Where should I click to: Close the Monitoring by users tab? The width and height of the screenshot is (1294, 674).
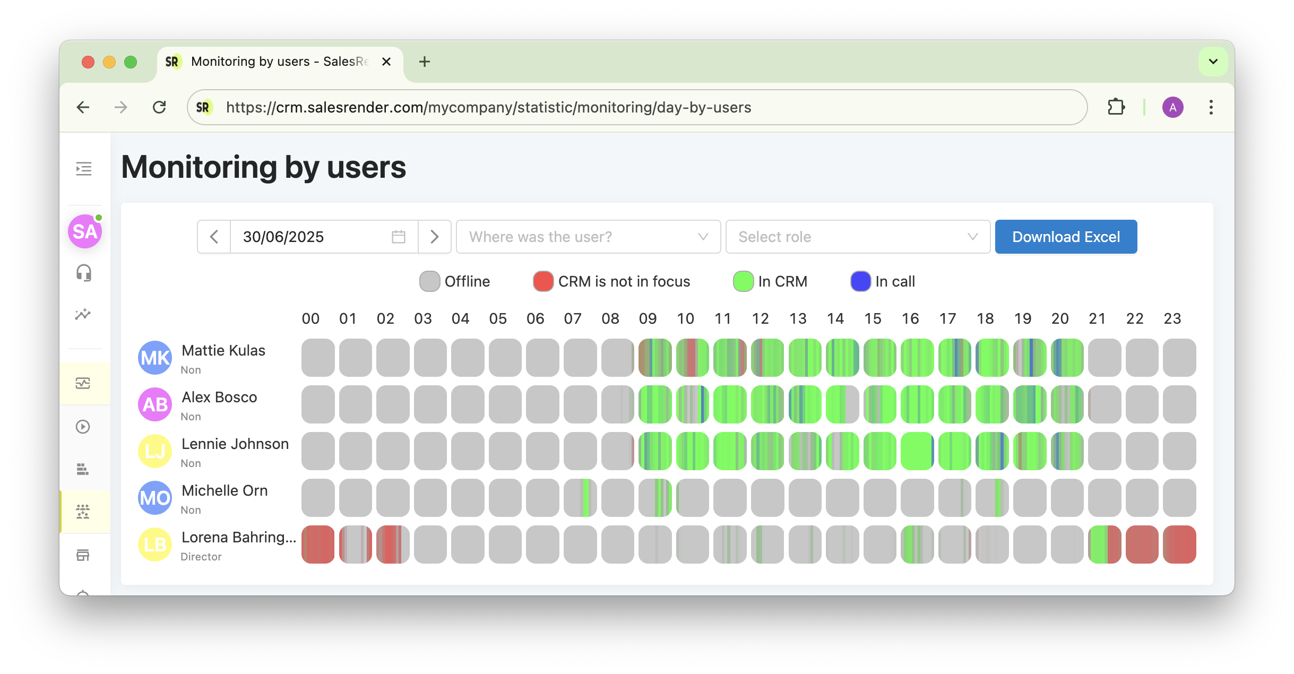[386, 62]
